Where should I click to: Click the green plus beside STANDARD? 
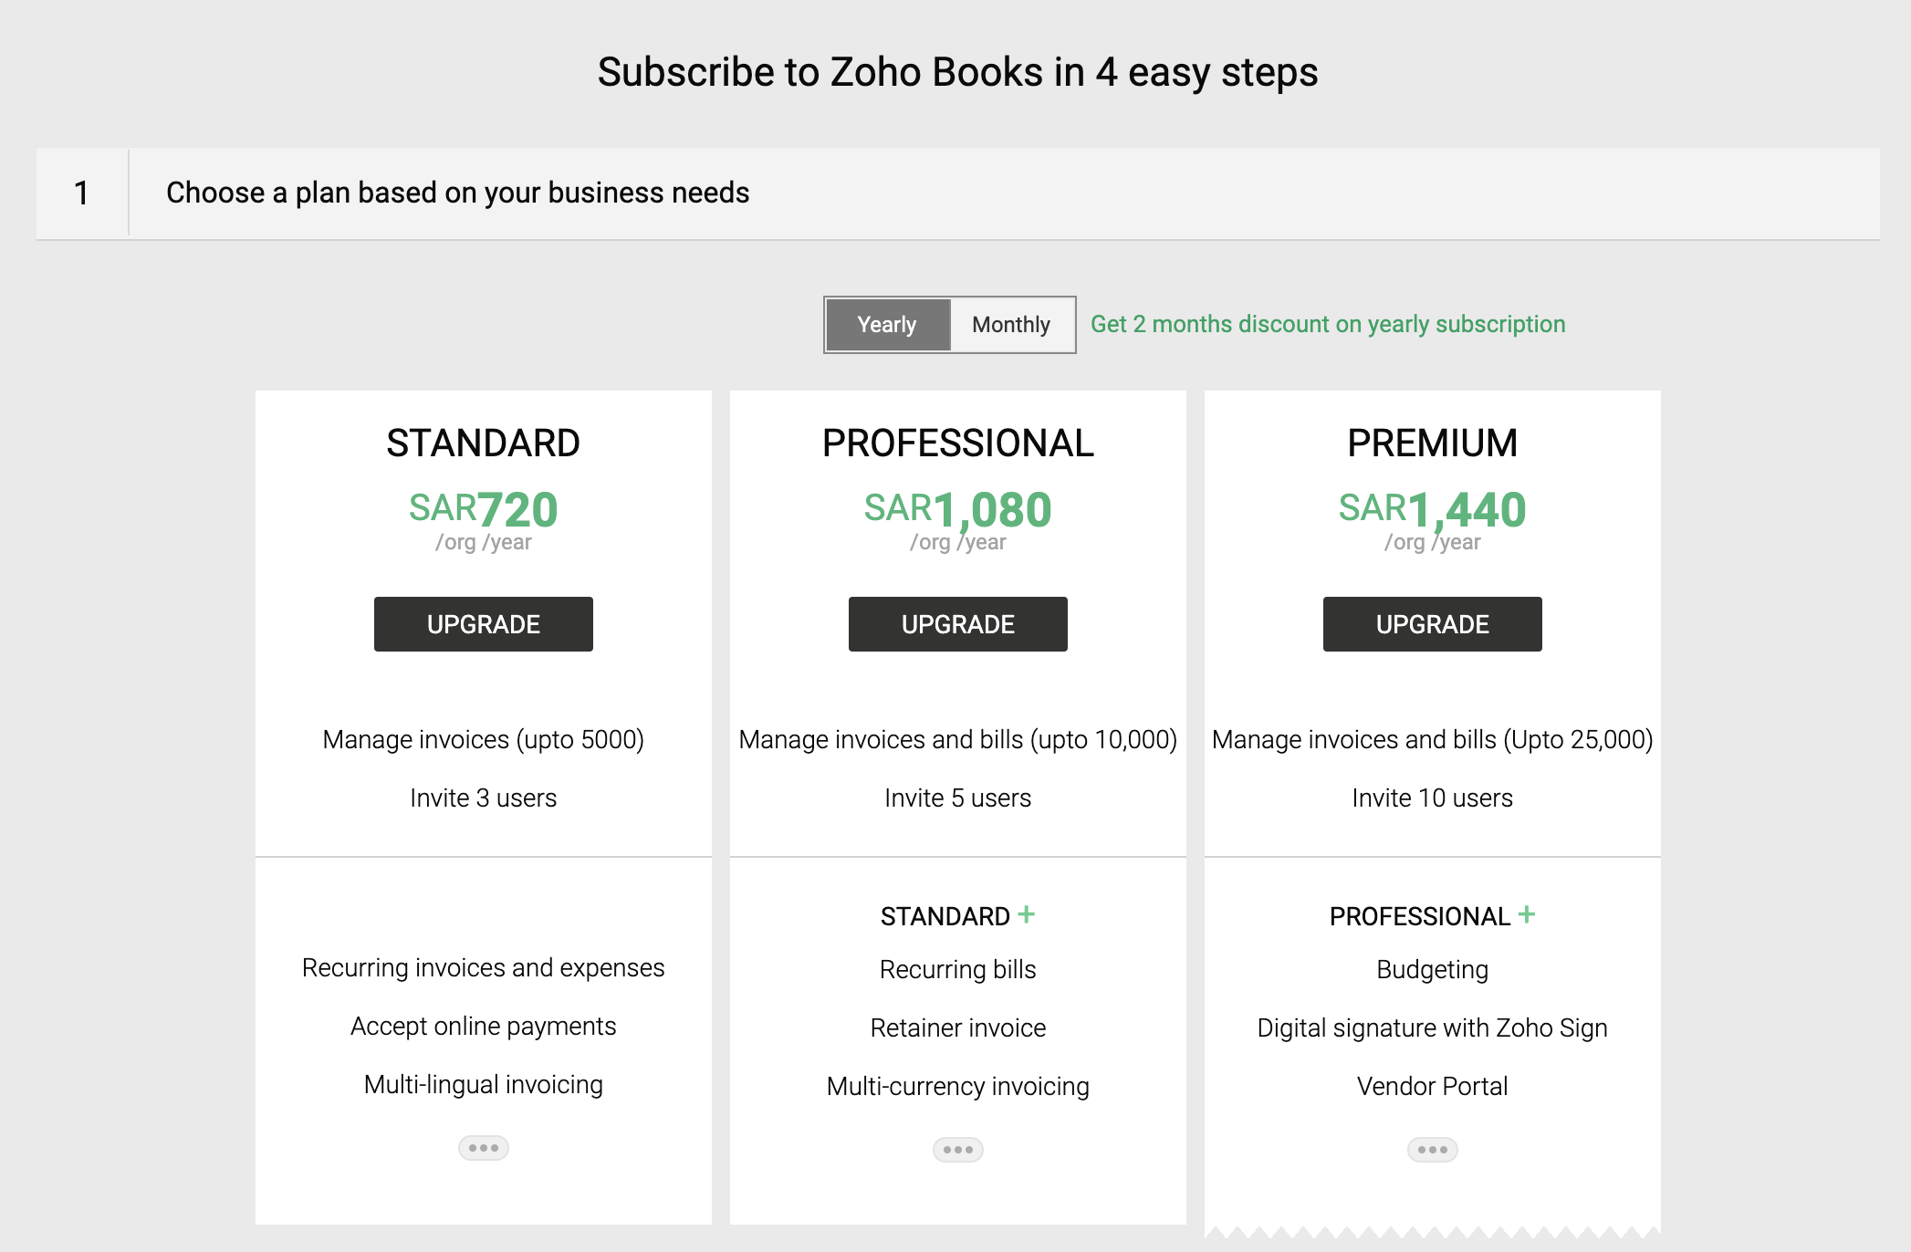click(1027, 914)
